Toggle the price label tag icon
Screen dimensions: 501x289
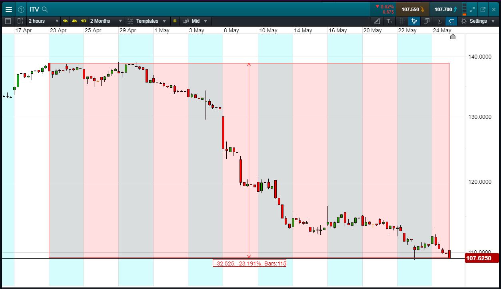pyautogui.click(x=451, y=21)
